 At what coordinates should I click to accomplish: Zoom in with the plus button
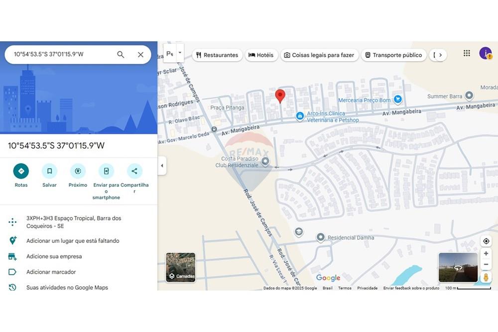pyautogui.click(x=486, y=254)
